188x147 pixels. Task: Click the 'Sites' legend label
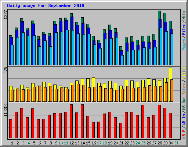pos(184,89)
